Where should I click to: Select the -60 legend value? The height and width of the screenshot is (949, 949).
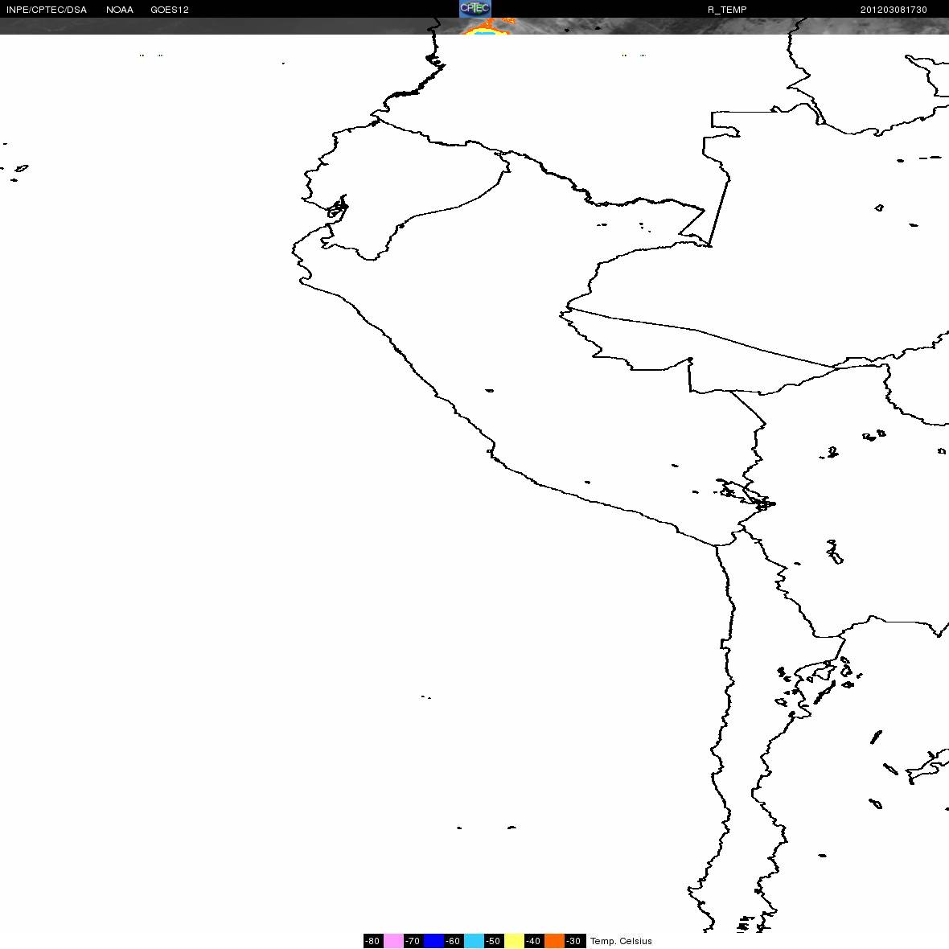[454, 941]
